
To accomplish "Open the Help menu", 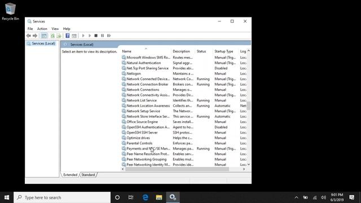I will point(67,29).
